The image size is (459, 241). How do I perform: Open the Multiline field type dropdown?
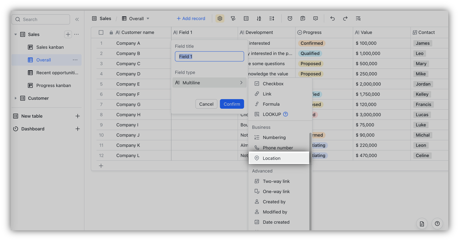click(209, 83)
